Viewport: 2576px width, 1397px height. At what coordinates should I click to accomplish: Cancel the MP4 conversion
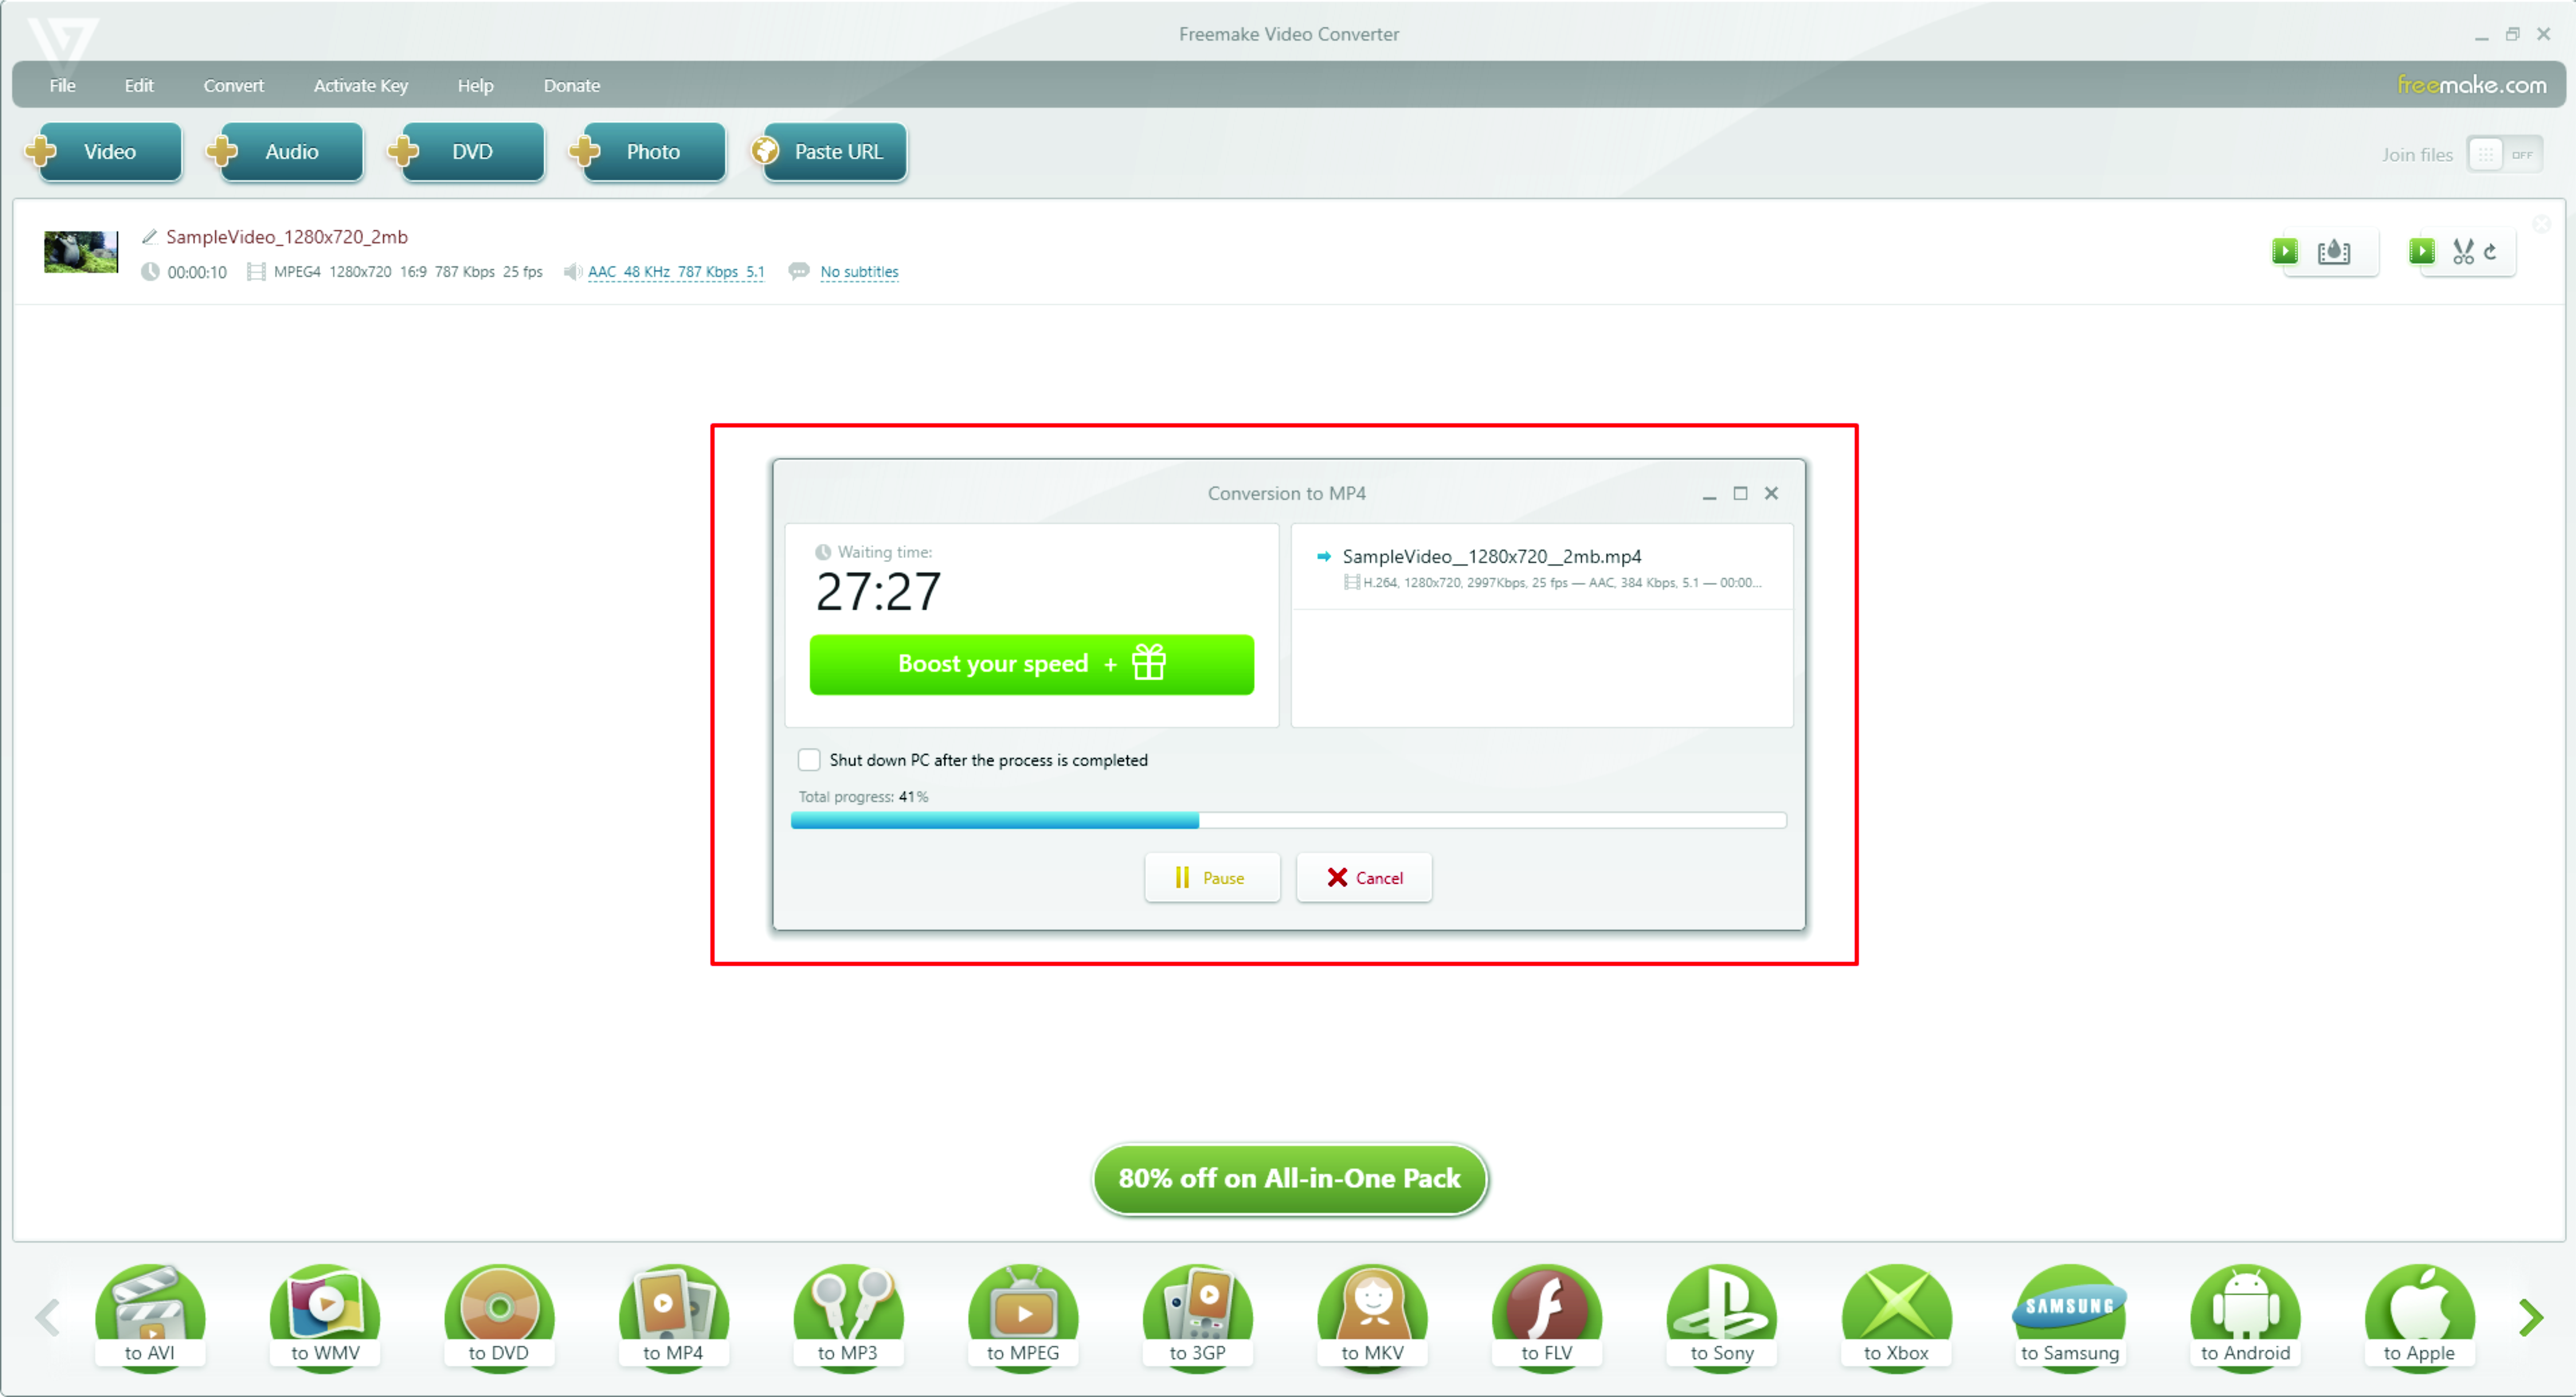tap(1364, 878)
